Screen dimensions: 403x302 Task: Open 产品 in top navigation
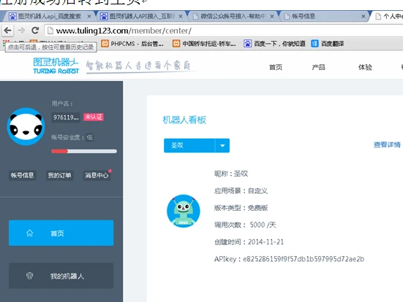click(318, 67)
